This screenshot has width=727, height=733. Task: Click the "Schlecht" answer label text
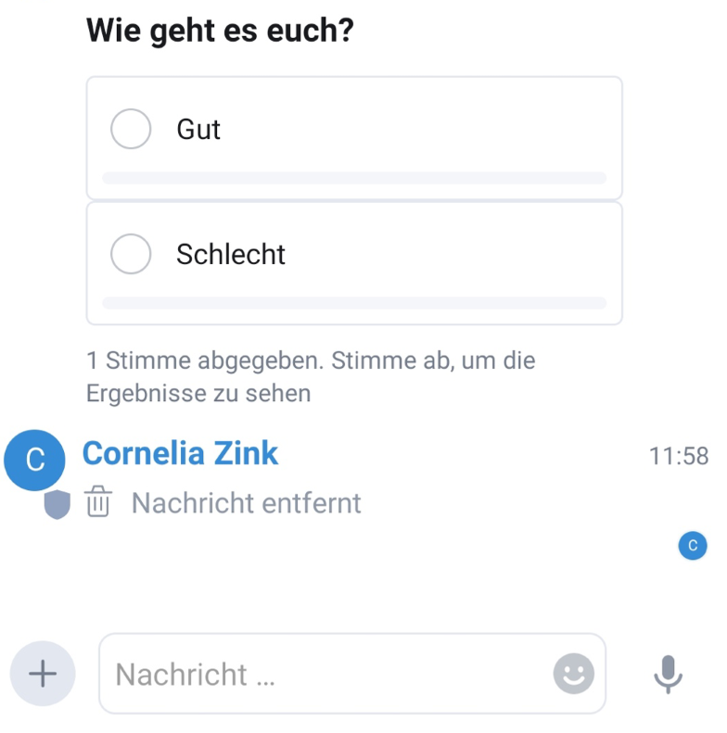pos(231,254)
